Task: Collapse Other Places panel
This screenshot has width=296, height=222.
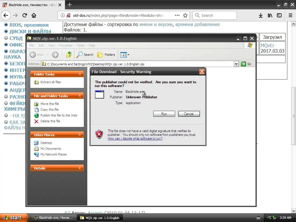Action: click(80, 135)
